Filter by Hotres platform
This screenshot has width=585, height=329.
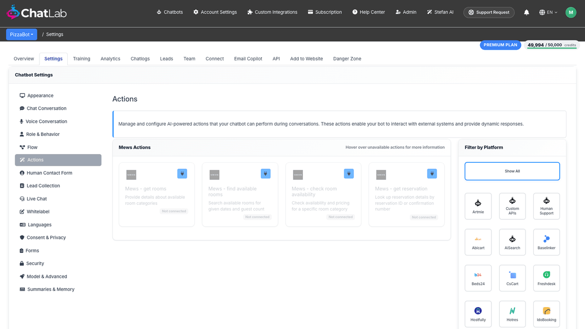coord(512,314)
